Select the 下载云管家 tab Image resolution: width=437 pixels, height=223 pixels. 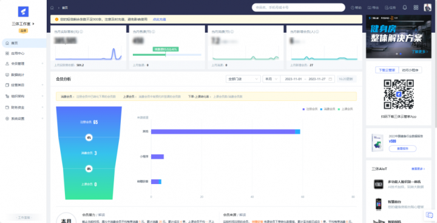pyautogui.click(x=387, y=70)
